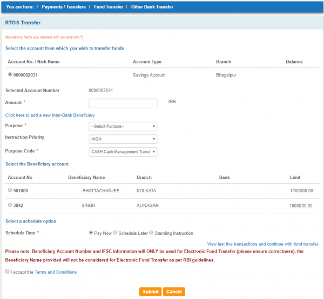
Task: Click the RTGS Transfer panel header
Action: pyautogui.click(x=23, y=23)
